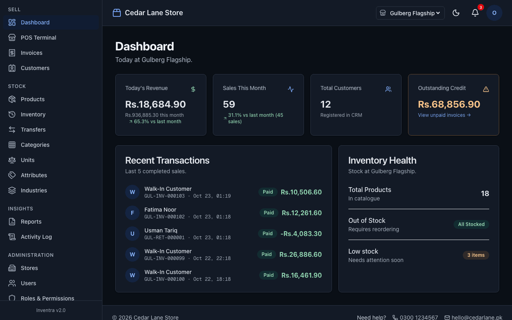The image size is (512, 320).
Task: Click the All Stocked badge
Action: (471, 224)
